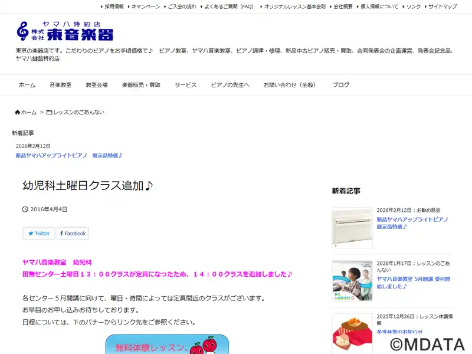The height and width of the screenshot is (354, 472).
Task: Open 採用情報 in the top links
Action: (x=114, y=6)
